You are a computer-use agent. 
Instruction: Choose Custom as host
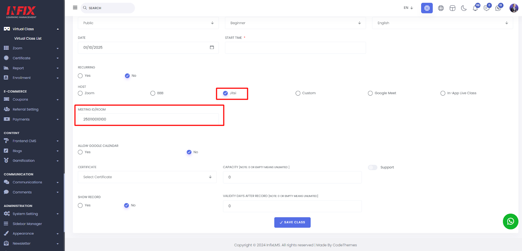point(298,93)
